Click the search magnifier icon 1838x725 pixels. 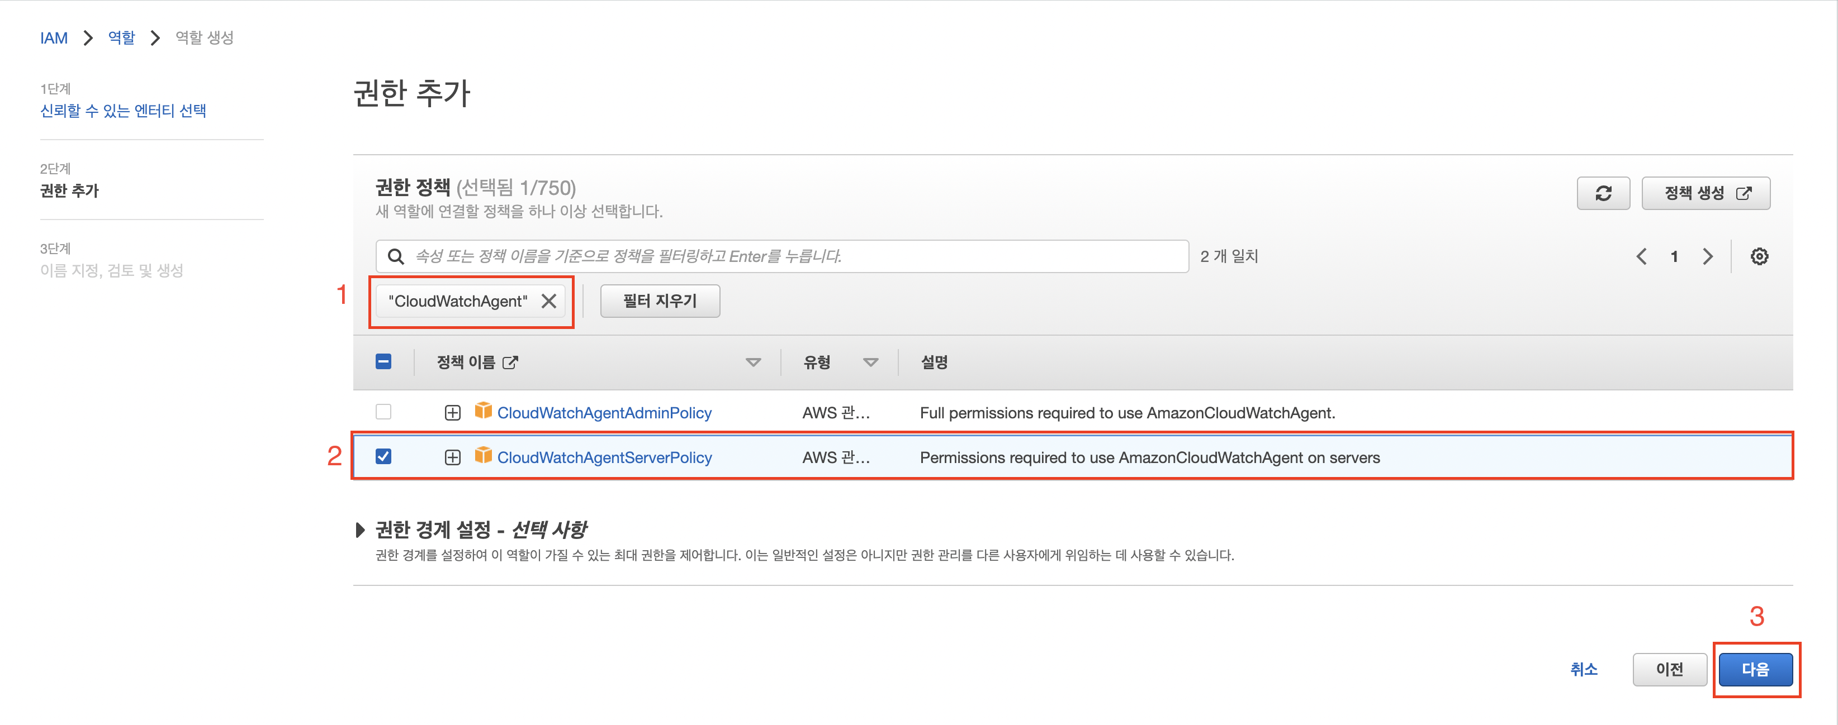click(x=395, y=256)
